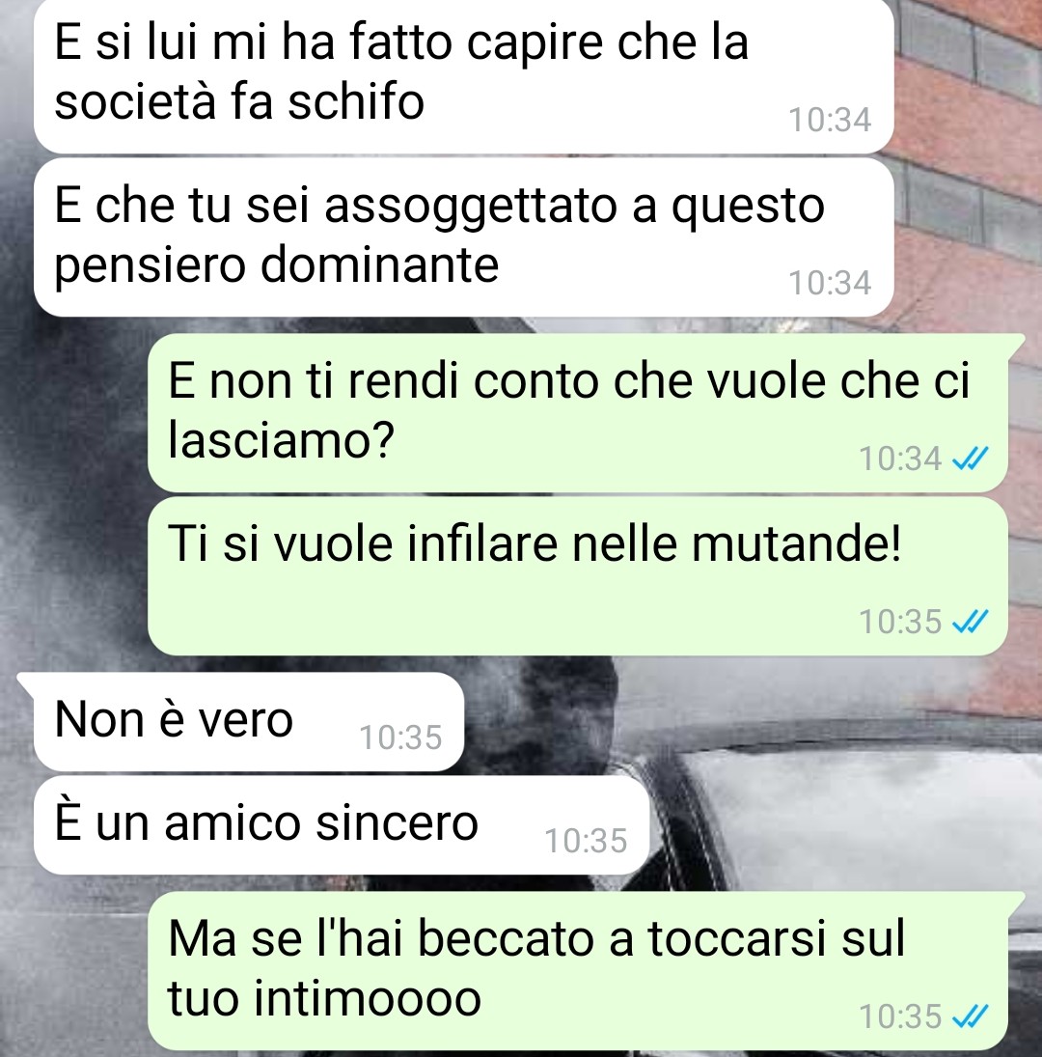Tap the 10:35 timestamp on 'tuo intimoooo' bubble
Screen dimensions: 1042x1057
[900, 1015]
